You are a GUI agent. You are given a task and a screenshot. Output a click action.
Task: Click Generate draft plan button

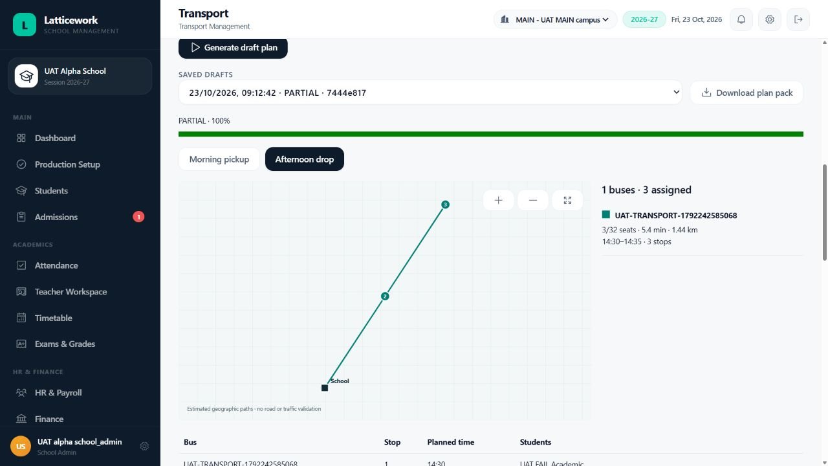point(233,47)
